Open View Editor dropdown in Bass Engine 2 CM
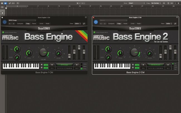This screenshot has height=113, width=181. coord(169,24)
